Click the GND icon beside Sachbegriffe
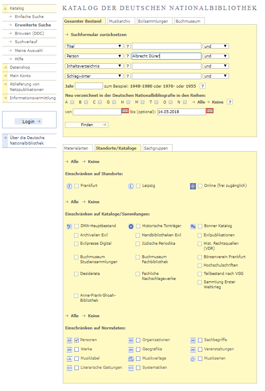The height and width of the screenshot is (391, 265). pos(193,340)
